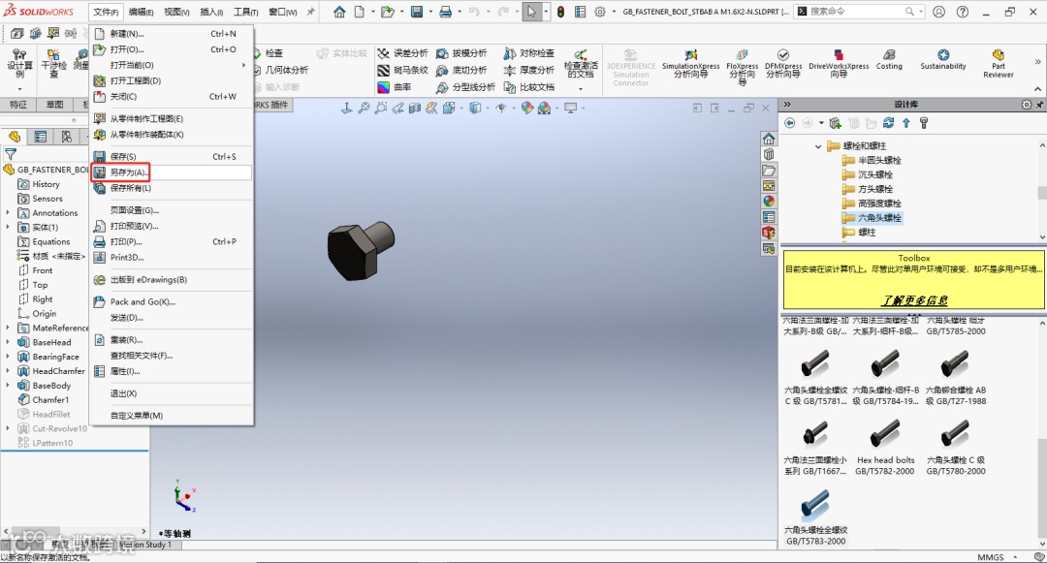Run 厚度分析 thickness analysis
Viewport: 1047px width, 563px height.
pos(529,70)
